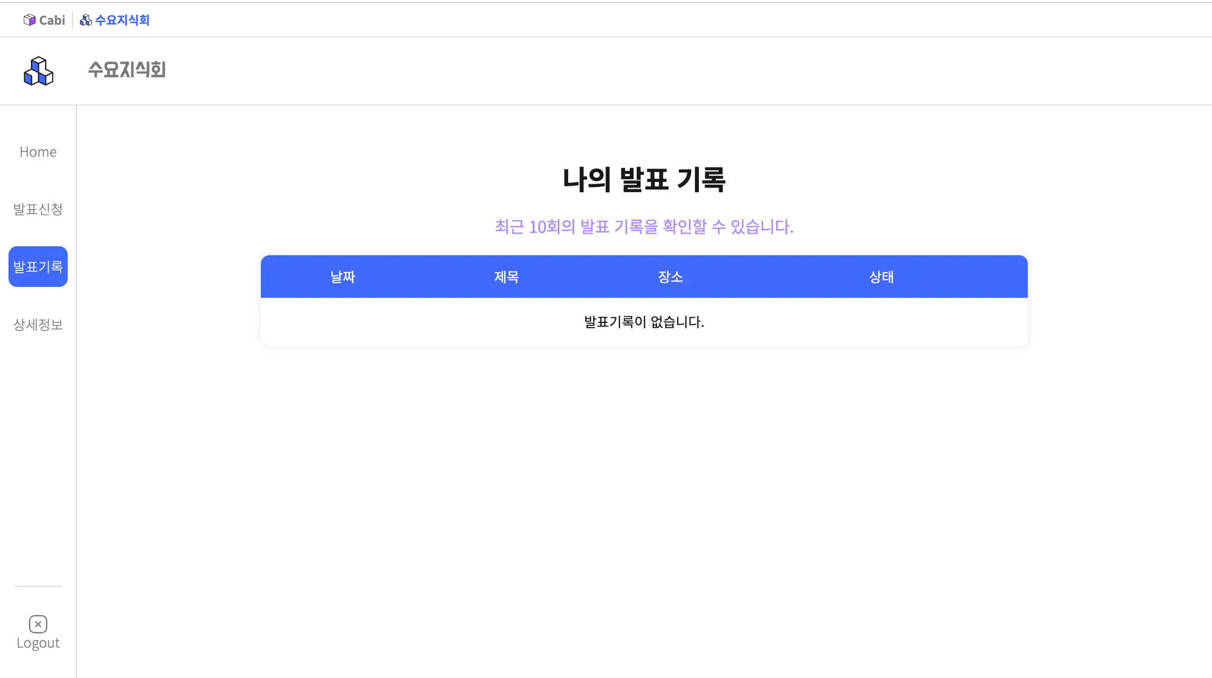The height and width of the screenshot is (678, 1212).
Task: Click the 나의 발표 기록 page heading
Action: (644, 179)
